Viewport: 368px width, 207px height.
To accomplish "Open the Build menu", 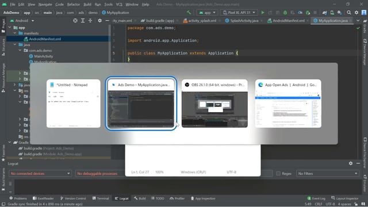I will tap(87, 4).
